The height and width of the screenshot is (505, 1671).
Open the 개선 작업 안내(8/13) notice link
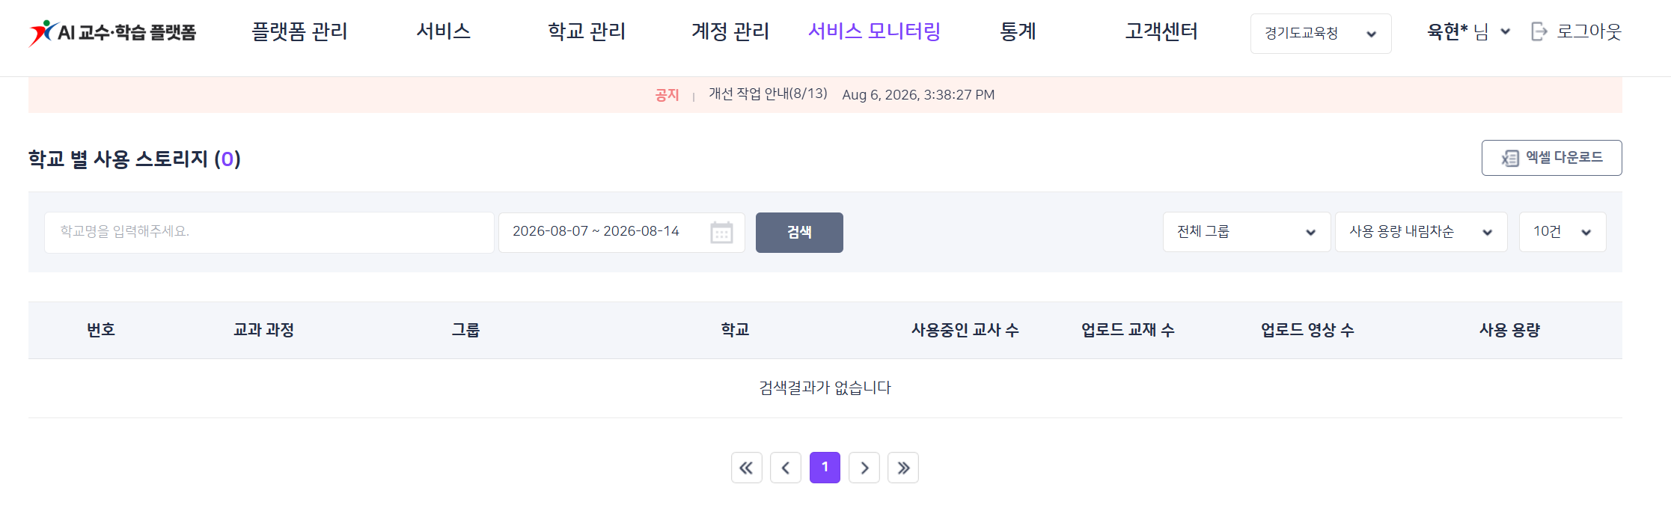pos(768,94)
